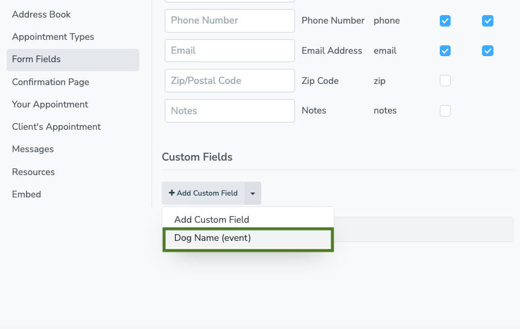Click the Email Address label
520x329 pixels.
click(x=332, y=51)
